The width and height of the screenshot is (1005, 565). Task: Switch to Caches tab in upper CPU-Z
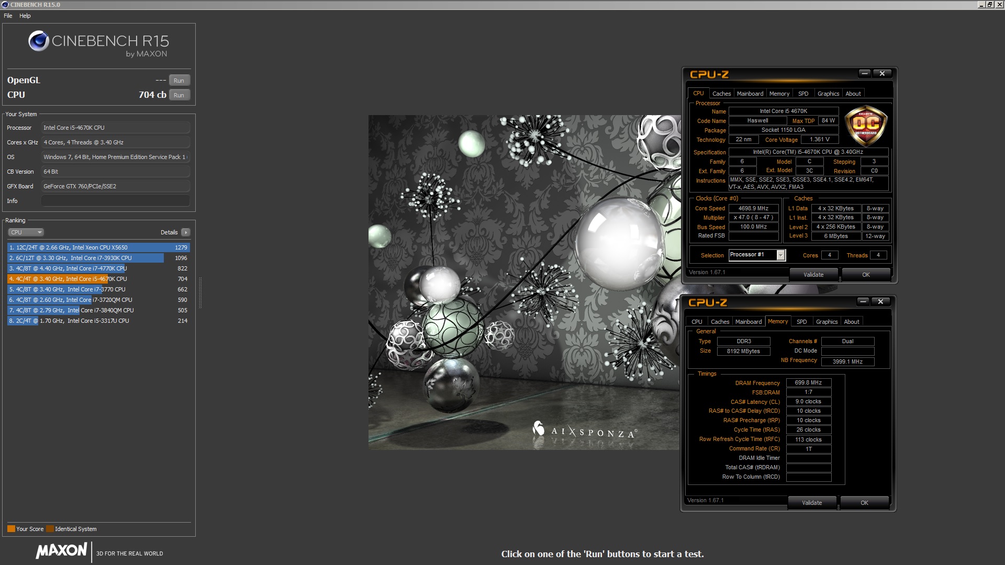point(721,94)
